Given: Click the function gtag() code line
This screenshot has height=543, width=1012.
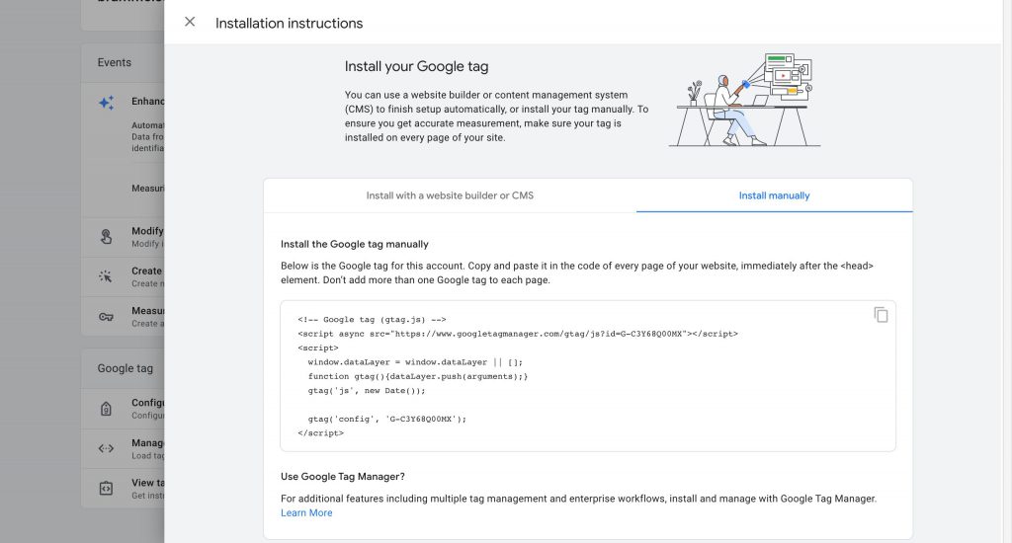Looking at the screenshot, I should tap(418, 376).
